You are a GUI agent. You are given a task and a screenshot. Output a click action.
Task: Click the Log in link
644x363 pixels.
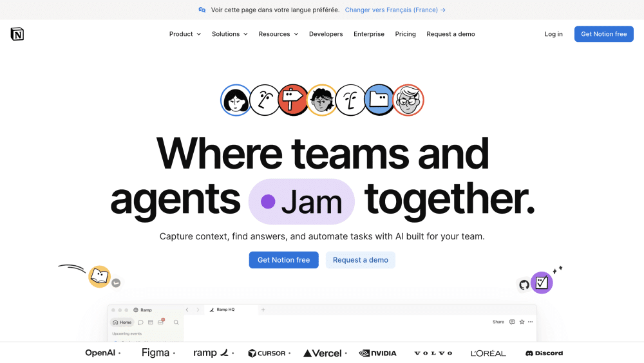point(553,34)
